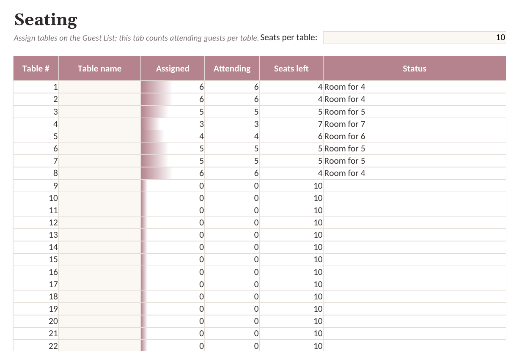Click the "Status" column header
This screenshot has width=519, height=351.
(x=415, y=69)
